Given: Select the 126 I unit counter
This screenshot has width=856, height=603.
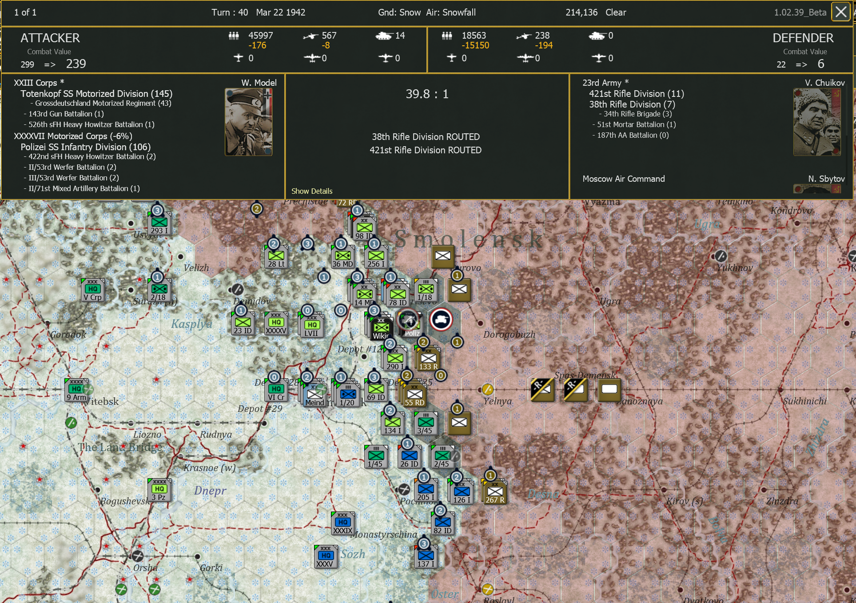Looking at the screenshot, I should [462, 493].
